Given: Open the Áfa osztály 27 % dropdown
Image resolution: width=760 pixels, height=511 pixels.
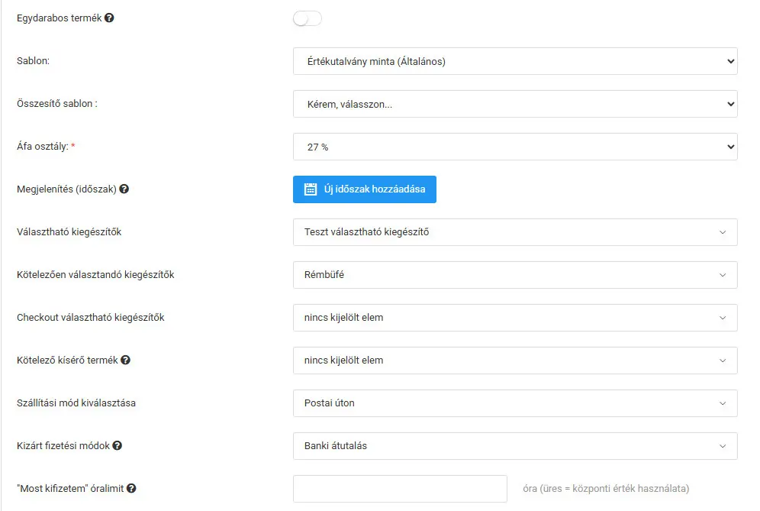Looking at the screenshot, I should [515, 147].
